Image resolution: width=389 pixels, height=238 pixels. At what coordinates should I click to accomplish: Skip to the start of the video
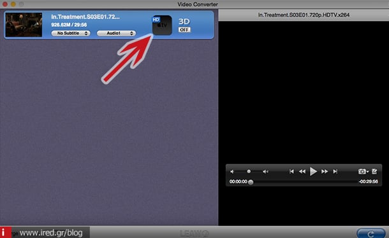coord(291,171)
